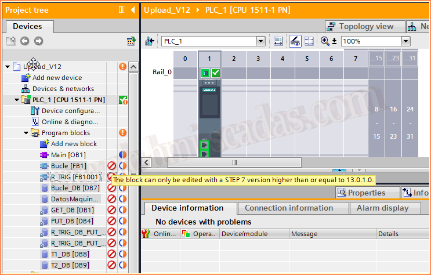Click the network view icon beside PLC_1 selector

[x=150, y=41]
